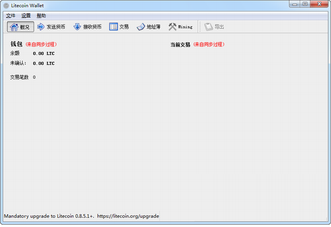Click the 钱包 wallet heading

pos(17,44)
